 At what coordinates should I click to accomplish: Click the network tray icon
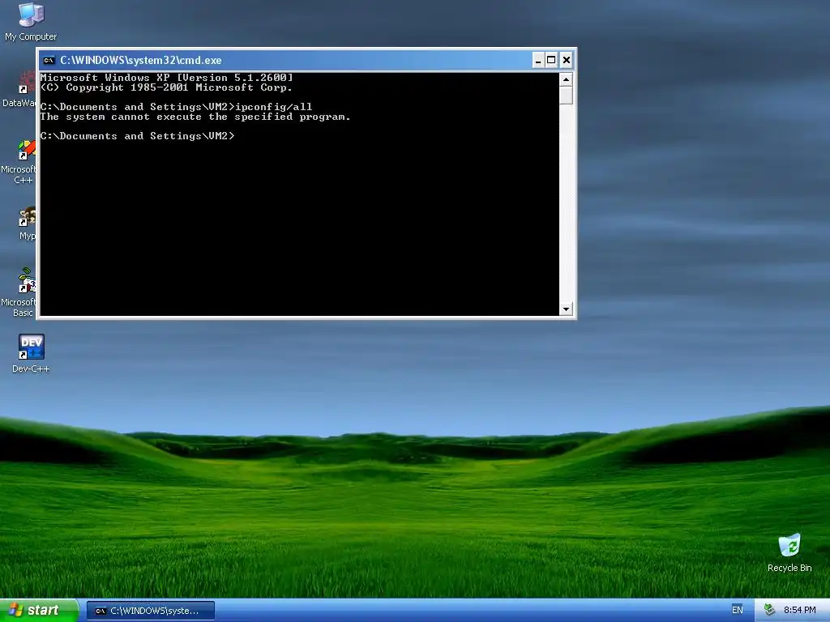pyautogui.click(x=769, y=610)
